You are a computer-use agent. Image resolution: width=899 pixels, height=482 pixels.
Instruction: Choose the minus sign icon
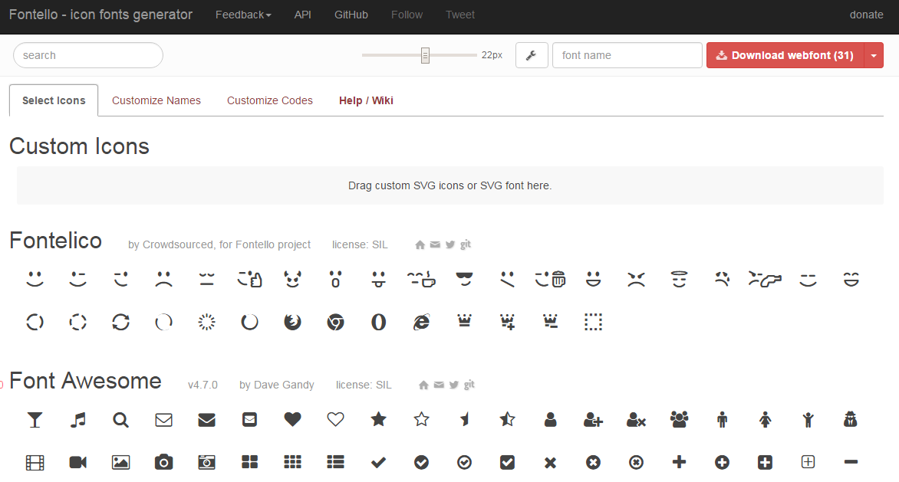[851, 462]
